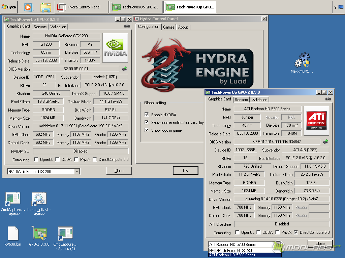Launch media player from quick launch
This screenshot has height=258, width=345.
(x=28, y=7)
